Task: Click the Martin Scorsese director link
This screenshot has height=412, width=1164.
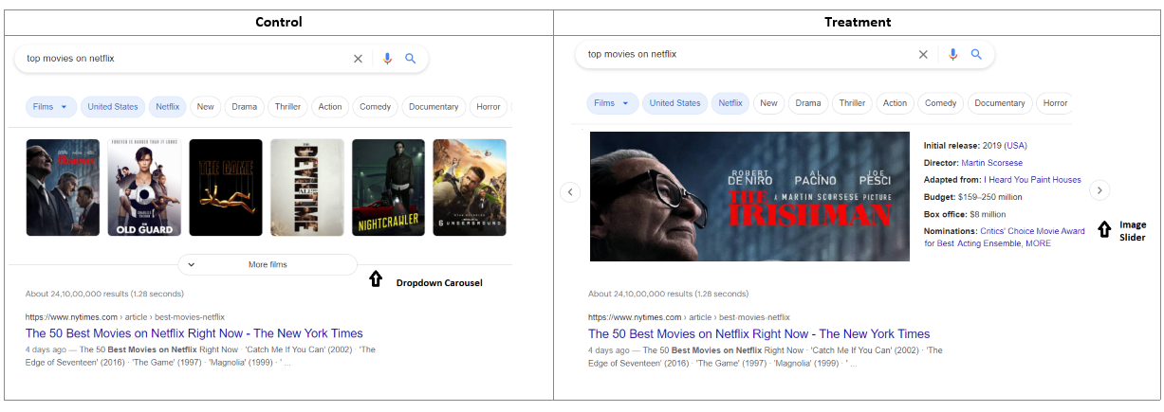Action: coord(991,163)
